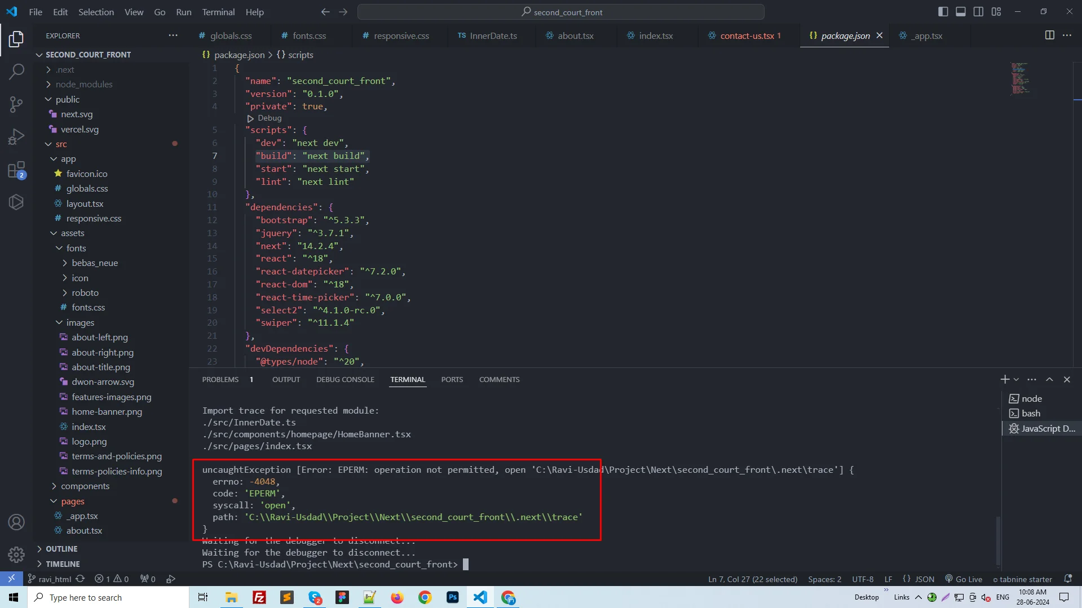Click the editor minimap preview
The width and height of the screenshot is (1082, 608).
click(x=1020, y=78)
